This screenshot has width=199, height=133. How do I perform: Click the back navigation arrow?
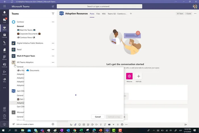point(5,1)
